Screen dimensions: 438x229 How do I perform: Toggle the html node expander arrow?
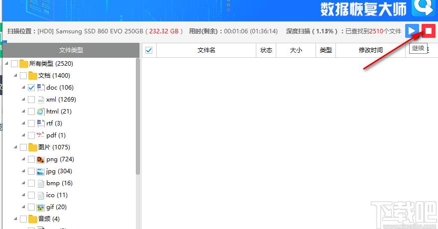coord(23,111)
